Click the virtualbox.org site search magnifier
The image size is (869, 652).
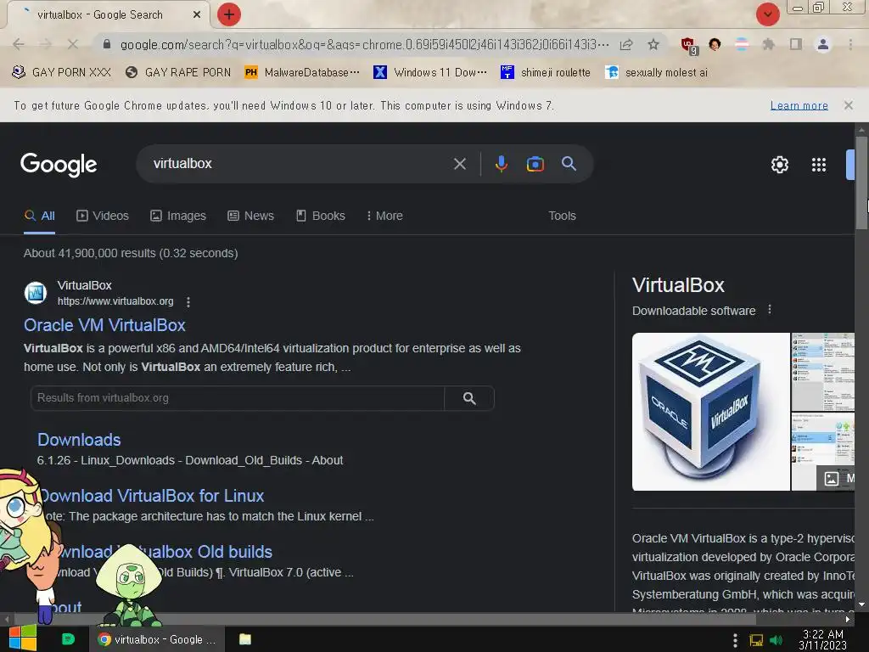click(x=469, y=398)
